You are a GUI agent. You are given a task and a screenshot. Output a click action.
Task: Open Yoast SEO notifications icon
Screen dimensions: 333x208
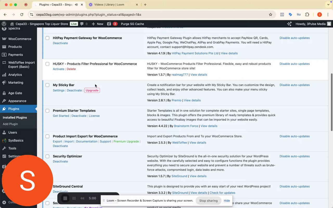pos(109,24)
